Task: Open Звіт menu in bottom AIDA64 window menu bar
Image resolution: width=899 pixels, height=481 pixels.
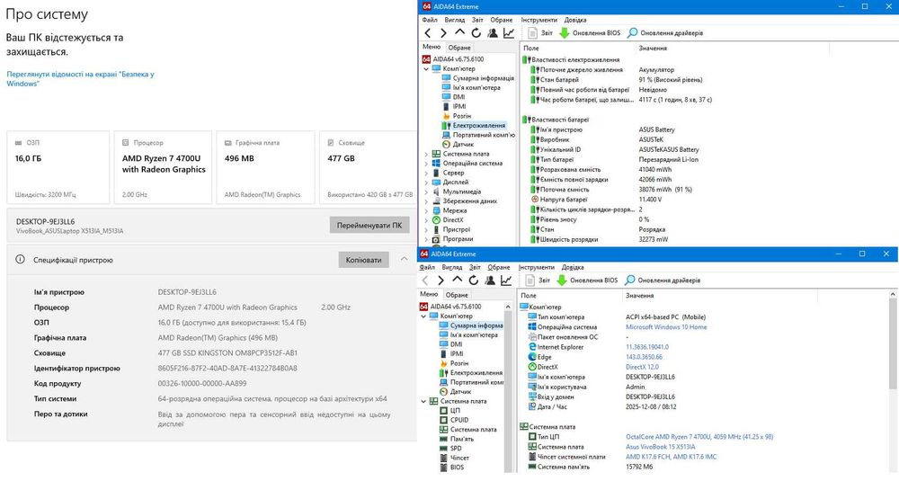Action: [x=476, y=267]
